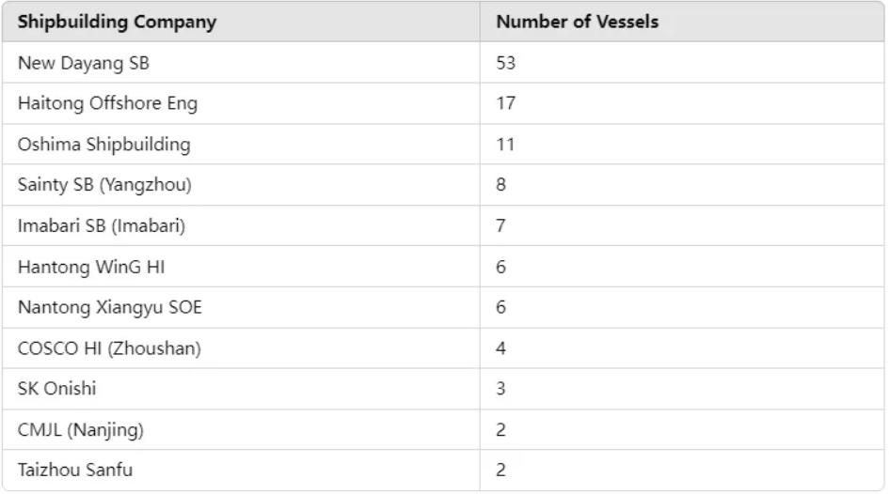Click the Imabari SB (Imabari) entry
The width and height of the screenshot is (889, 494).
coord(102,225)
